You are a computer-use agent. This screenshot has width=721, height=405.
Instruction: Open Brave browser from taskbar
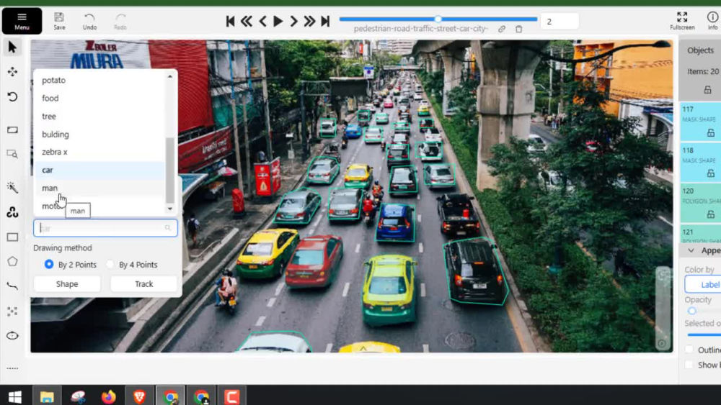(x=139, y=397)
